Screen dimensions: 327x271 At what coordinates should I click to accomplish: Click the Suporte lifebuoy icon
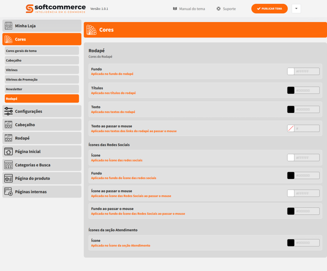pos(218,9)
